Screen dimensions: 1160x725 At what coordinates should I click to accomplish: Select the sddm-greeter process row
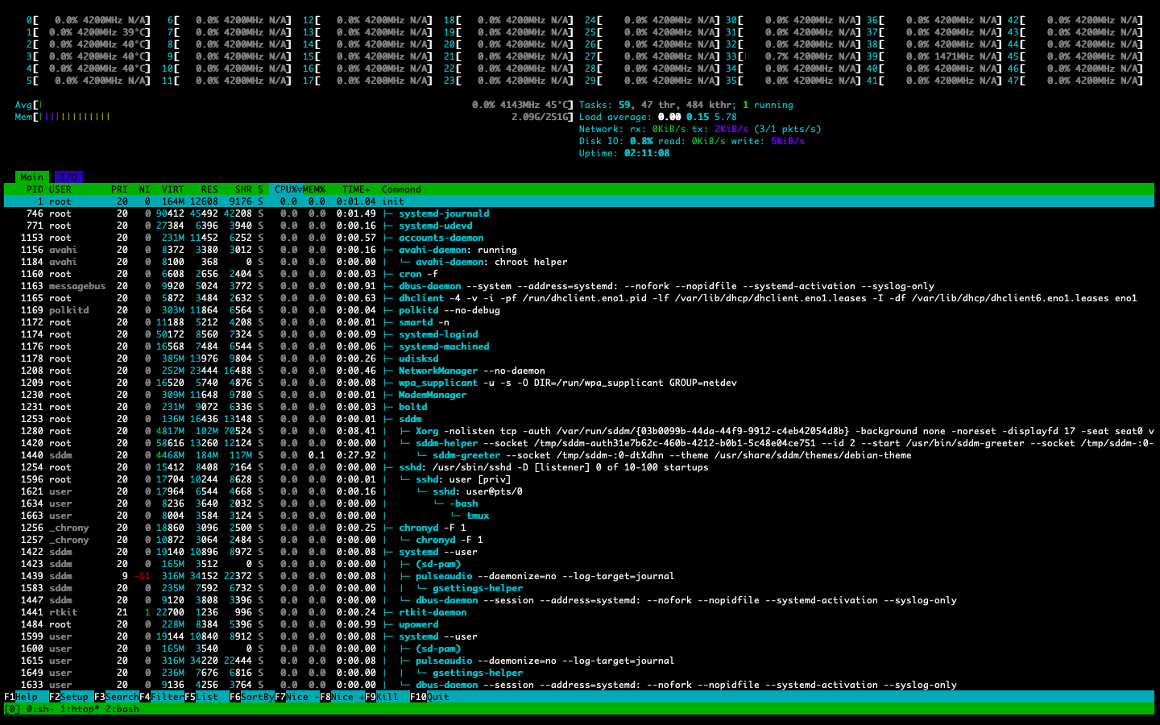tap(467, 455)
